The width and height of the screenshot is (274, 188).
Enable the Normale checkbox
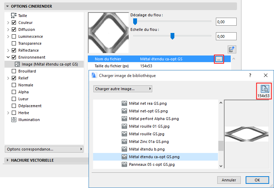pos(14,85)
